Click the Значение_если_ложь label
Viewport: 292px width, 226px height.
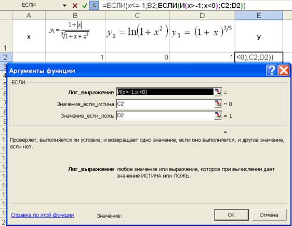[x=87, y=116]
